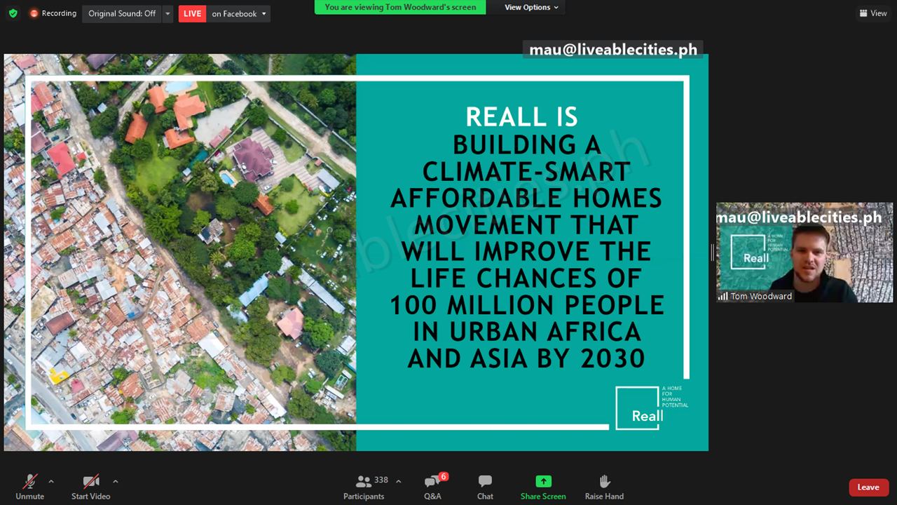This screenshot has width=897, height=505.
Task: Select Tom Woodward's video thumbnail
Action: point(804,252)
